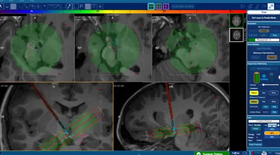Switch to the purple layout icon
The width and height of the screenshot is (280, 155).
coord(166,6)
